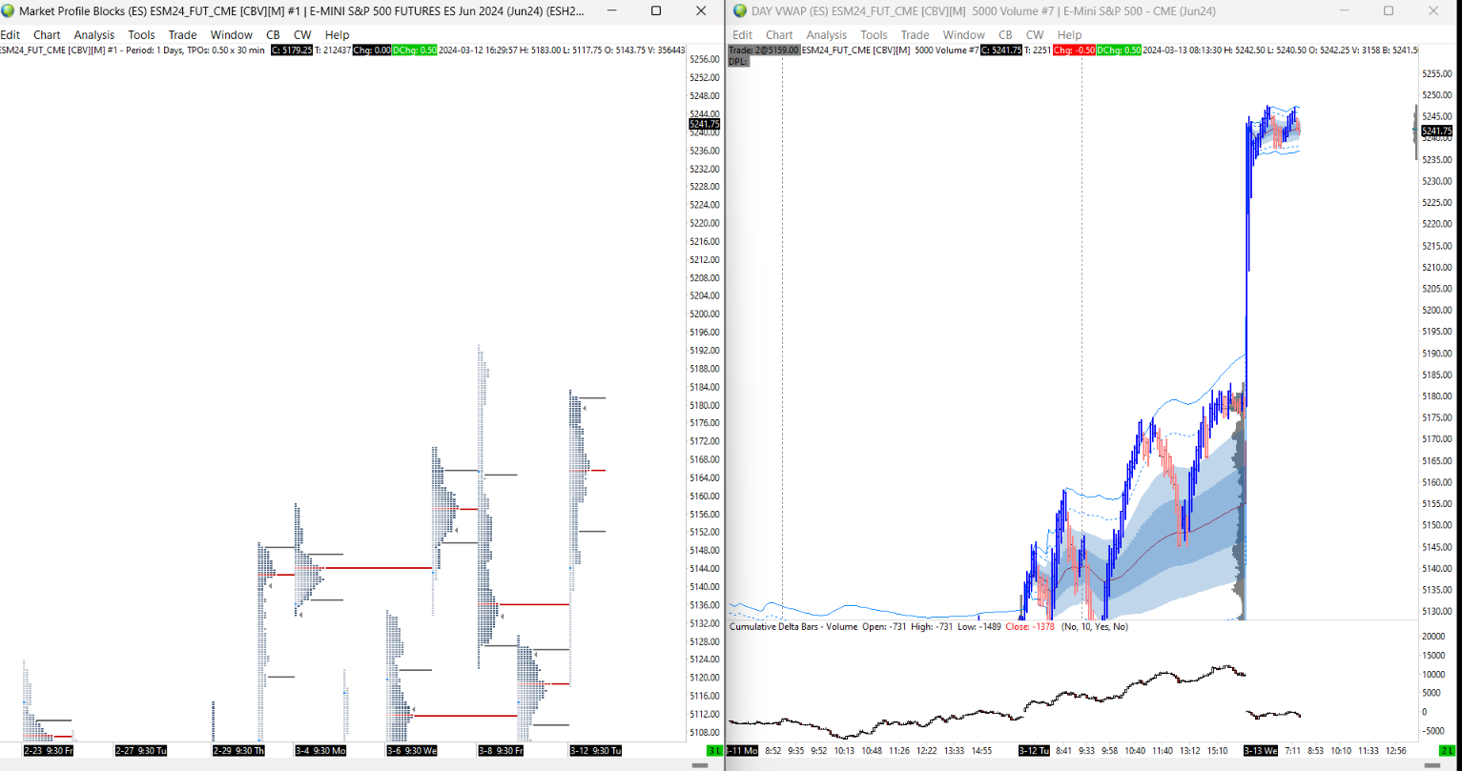The height and width of the screenshot is (771, 1462).
Task: Click the 20000 label on cumulative delta scale
Action: (x=1434, y=637)
